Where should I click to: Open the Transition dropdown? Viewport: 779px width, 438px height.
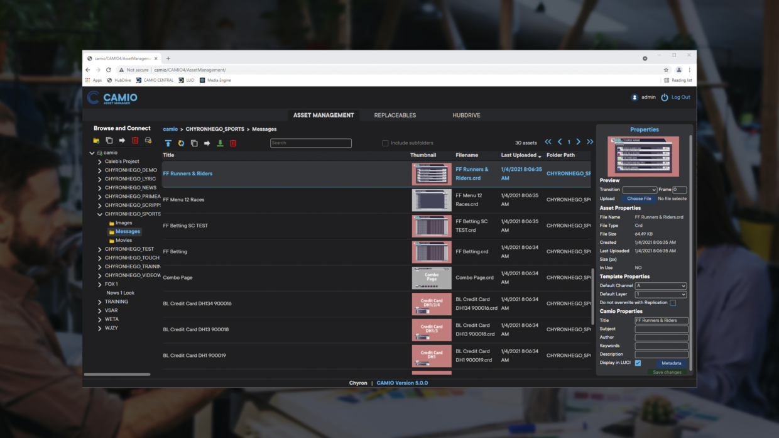(x=641, y=189)
